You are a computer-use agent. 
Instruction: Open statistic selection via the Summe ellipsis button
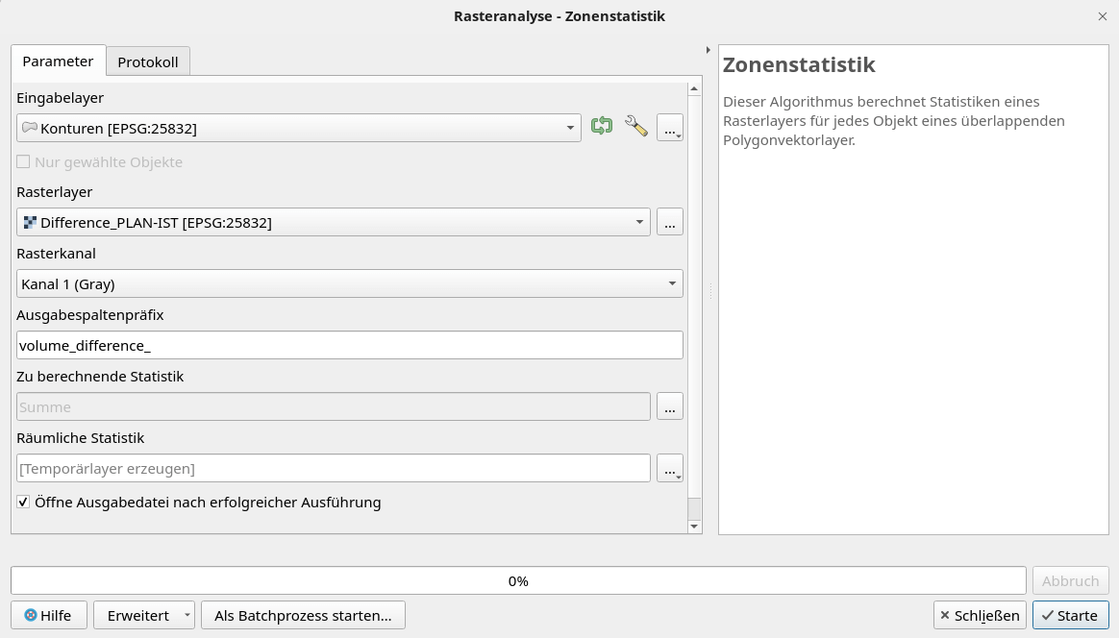(669, 405)
